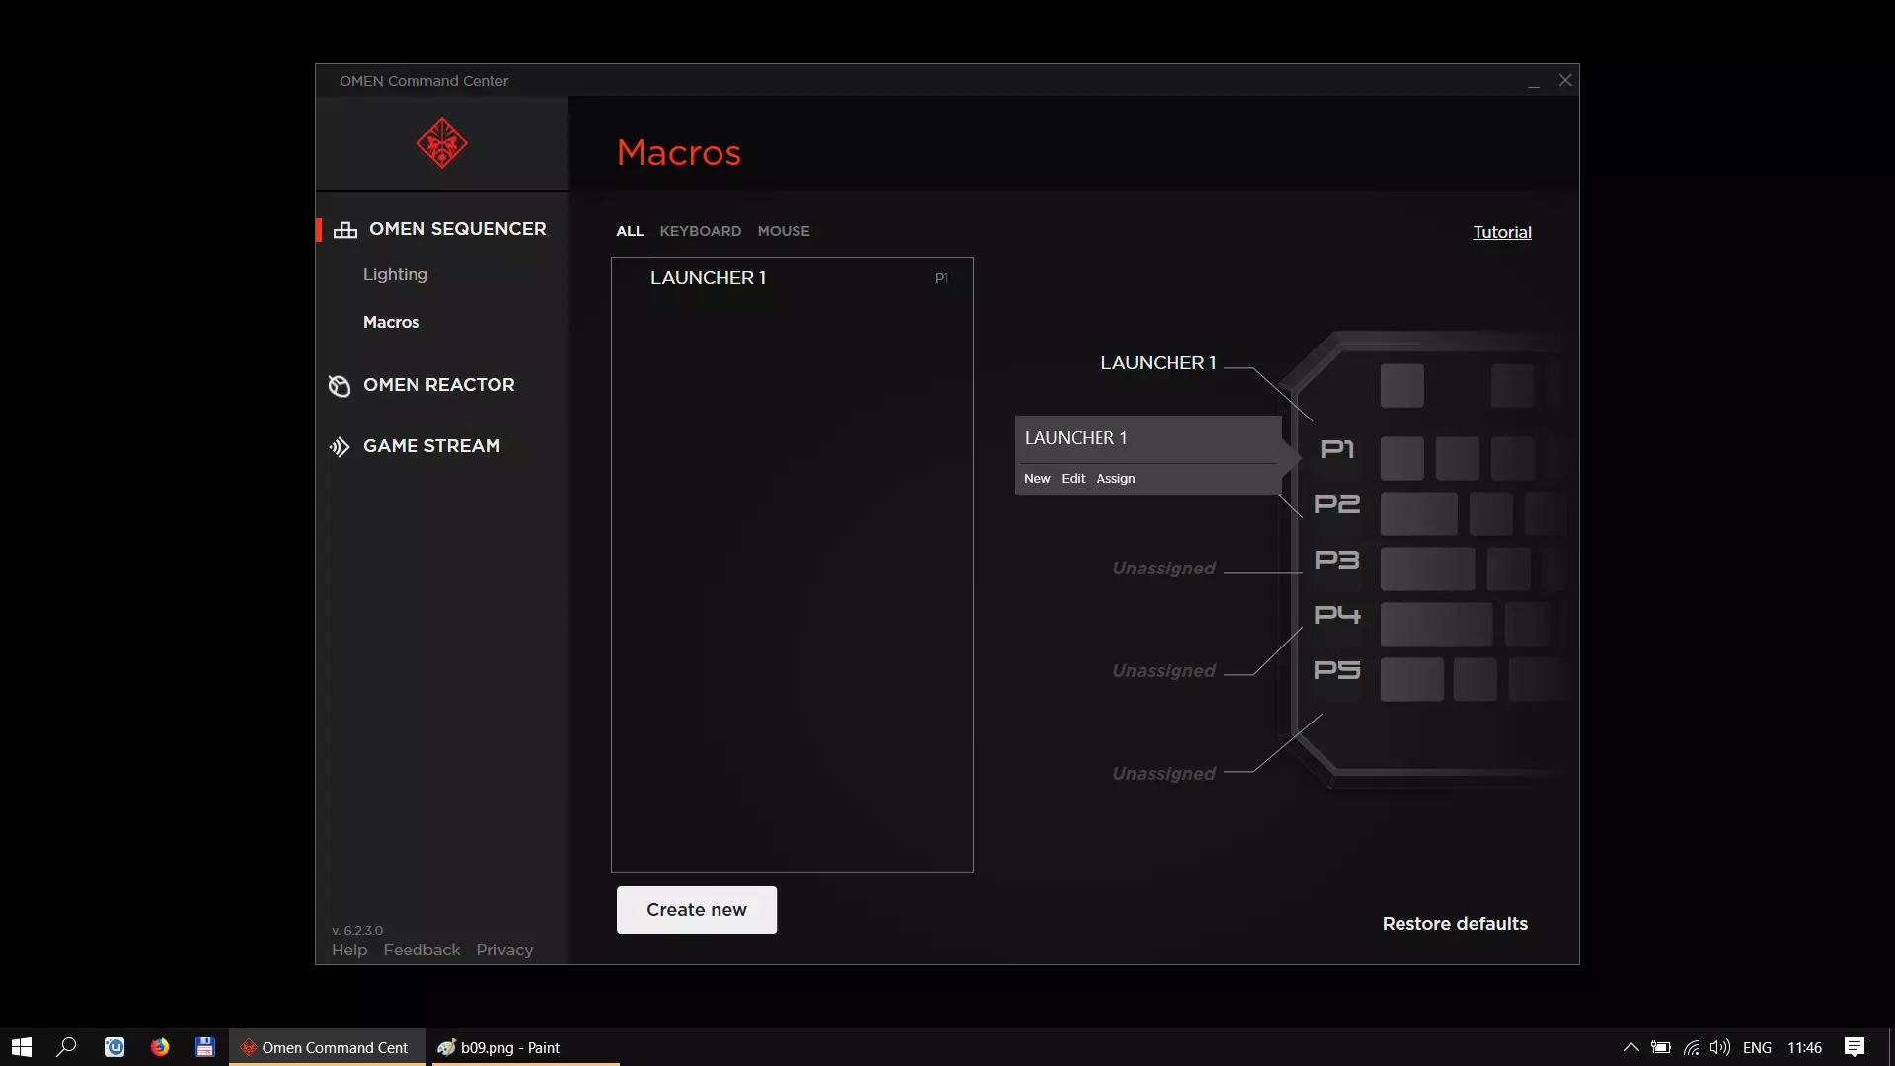Screen dimensions: 1895x1066
Task: Open the volume speaker icon
Action: coord(1720,1047)
